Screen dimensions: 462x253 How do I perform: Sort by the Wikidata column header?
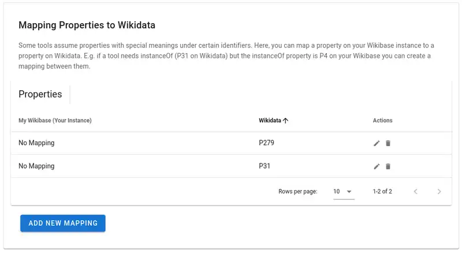point(270,121)
